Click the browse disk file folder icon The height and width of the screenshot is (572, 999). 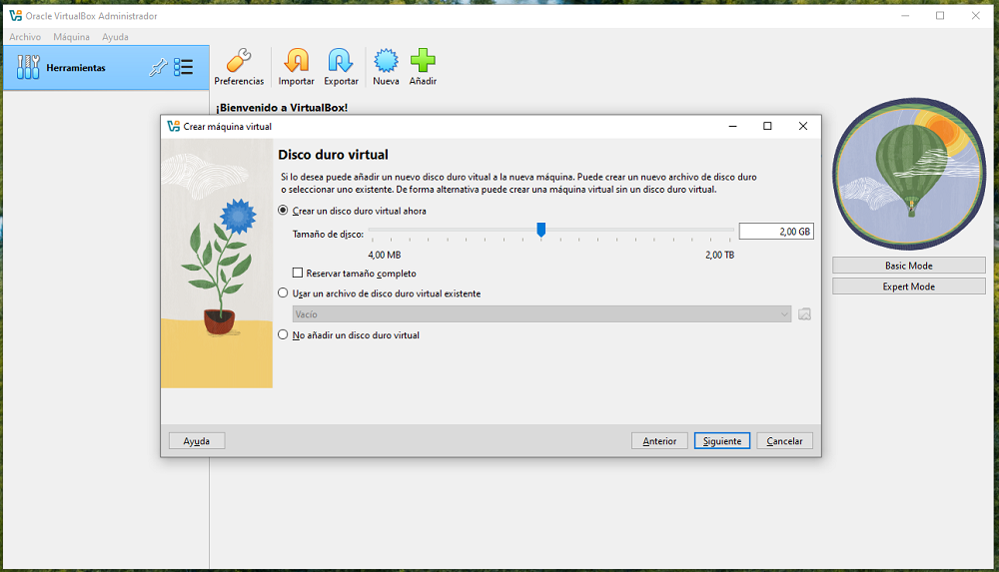[804, 314]
